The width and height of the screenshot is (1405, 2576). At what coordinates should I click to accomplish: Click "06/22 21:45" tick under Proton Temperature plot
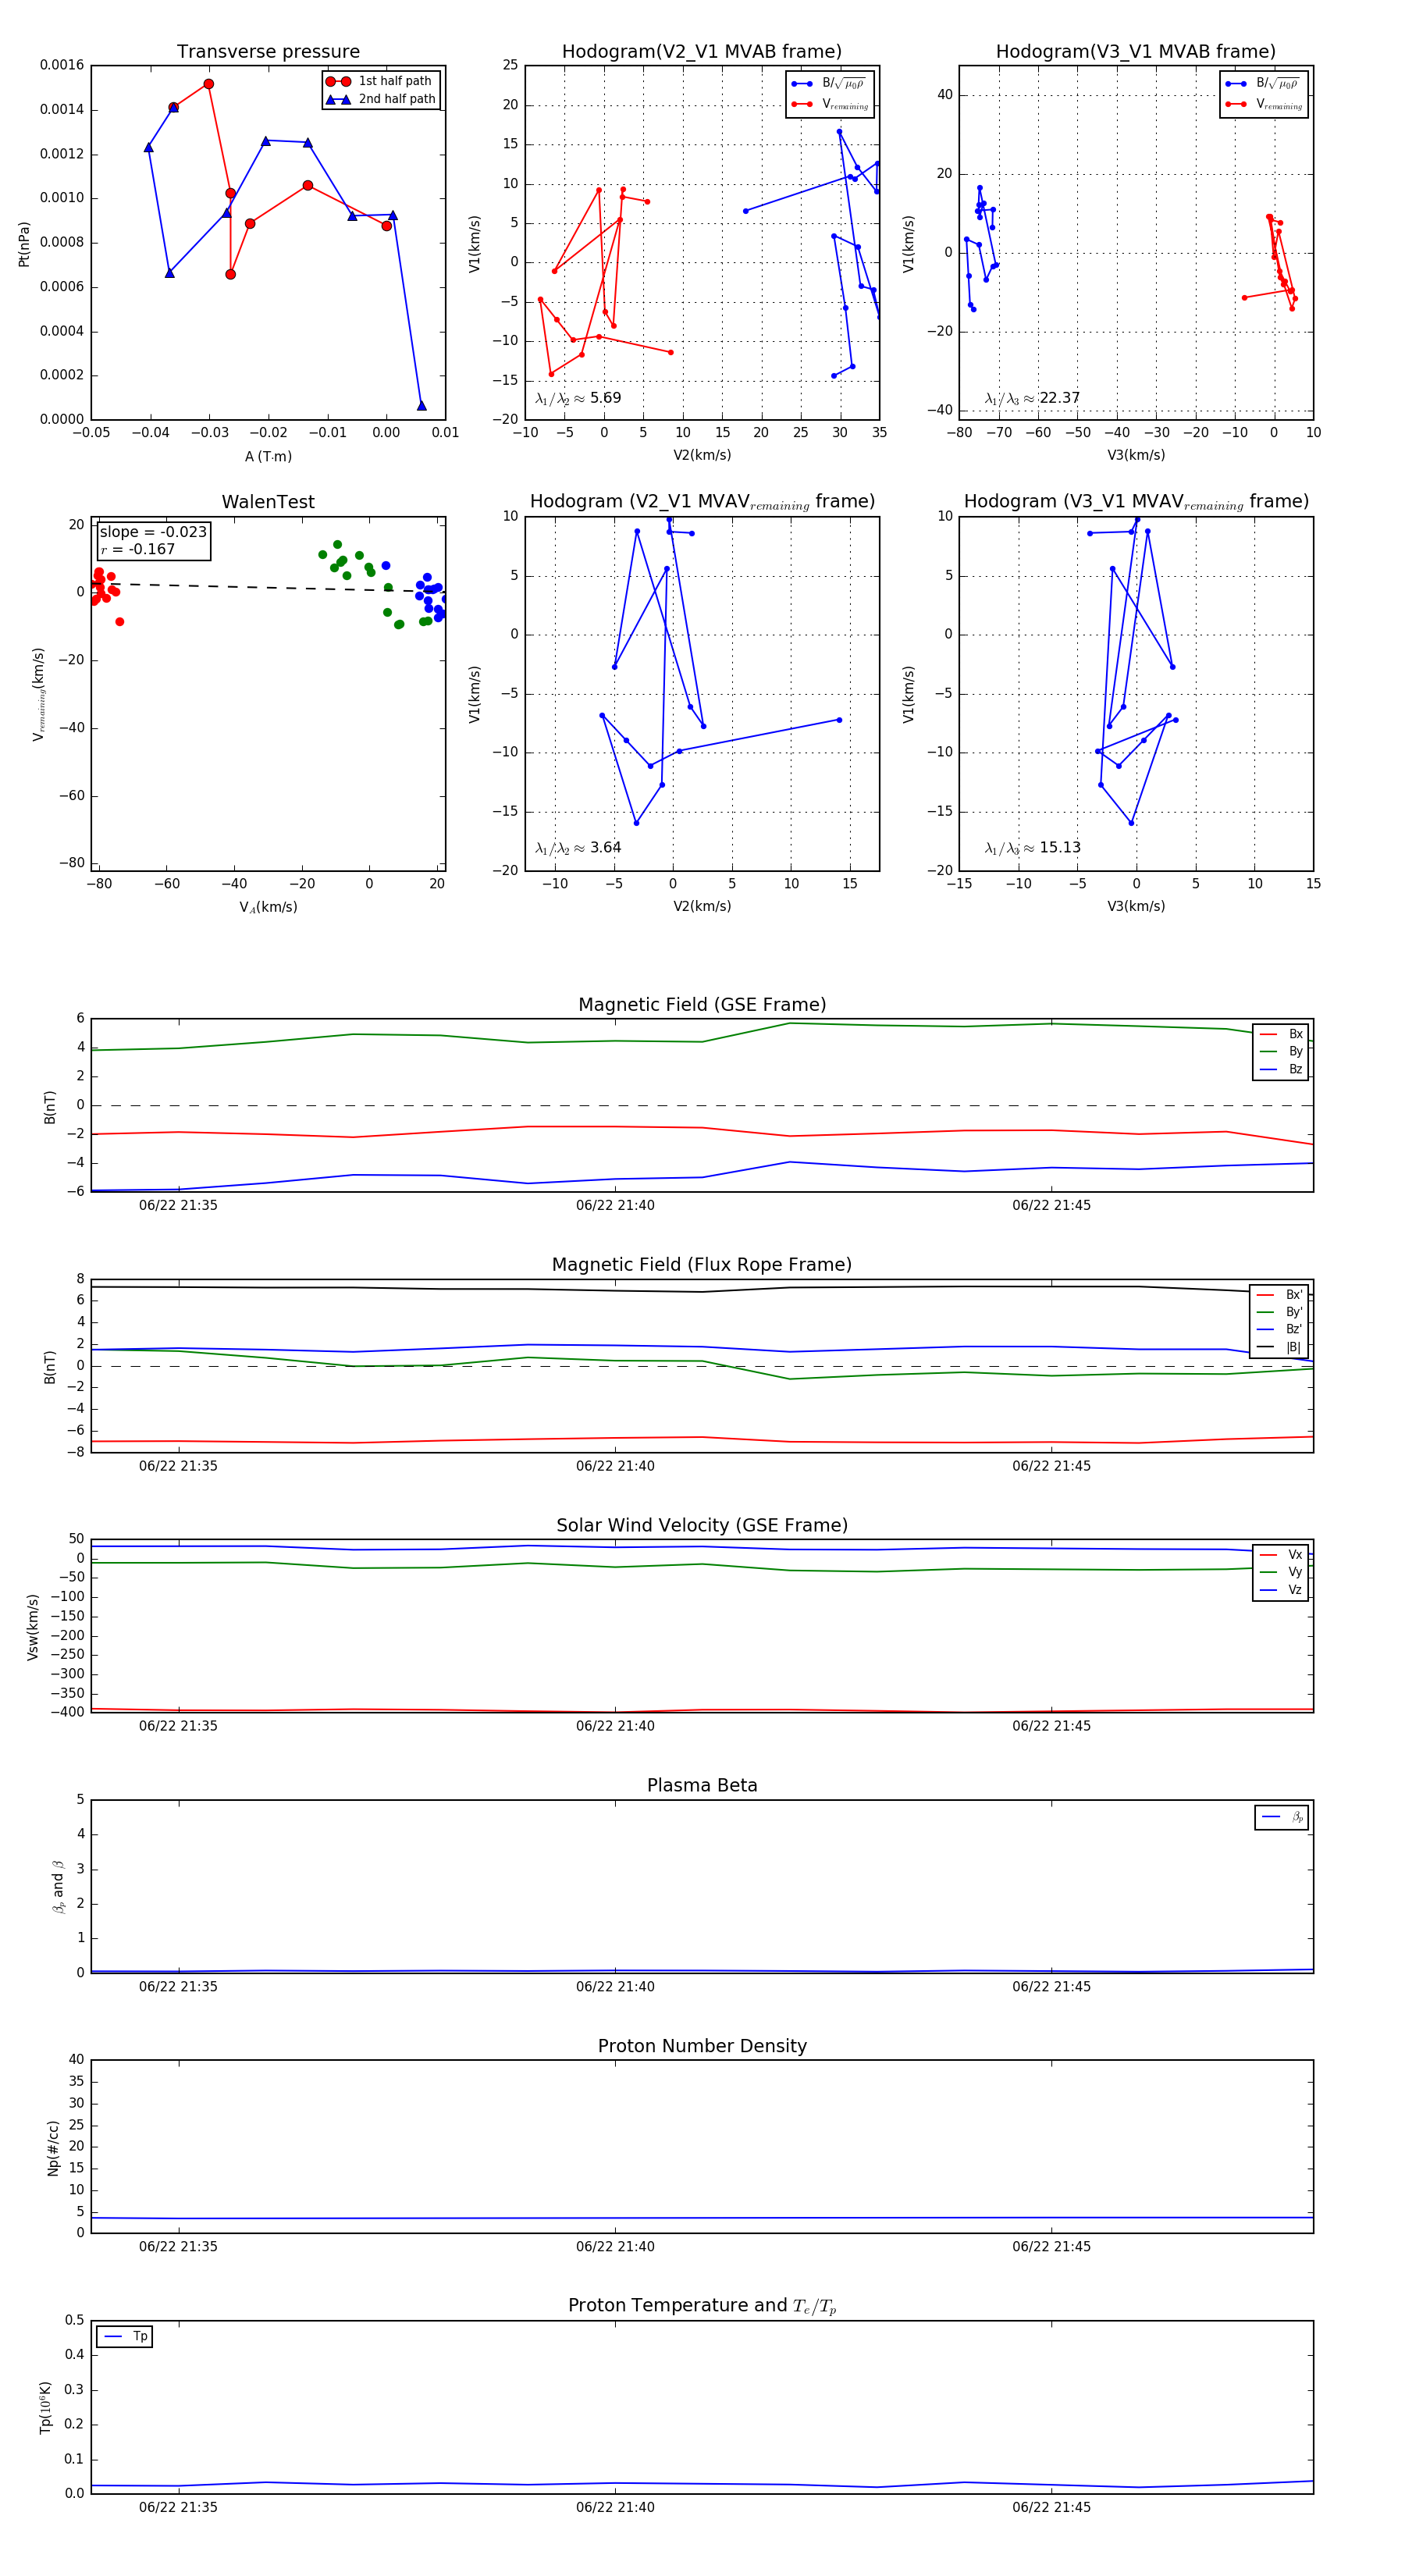point(1051,2507)
